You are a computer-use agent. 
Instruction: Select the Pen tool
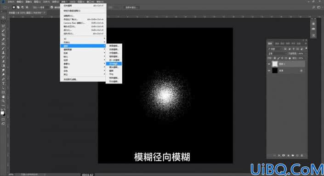click(x=3, y=79)
